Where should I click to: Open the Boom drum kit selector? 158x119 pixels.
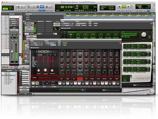[47, 78]
